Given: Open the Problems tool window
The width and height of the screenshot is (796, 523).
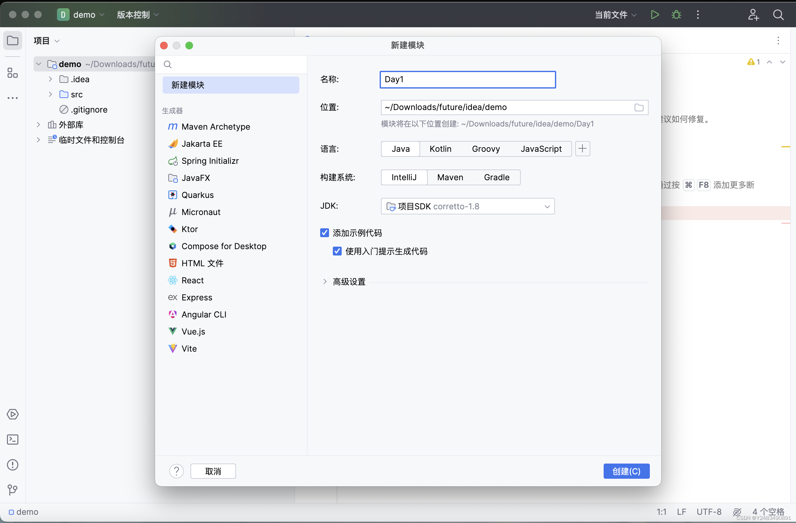Looking at the screenshot, I should (x=13, y=465).
